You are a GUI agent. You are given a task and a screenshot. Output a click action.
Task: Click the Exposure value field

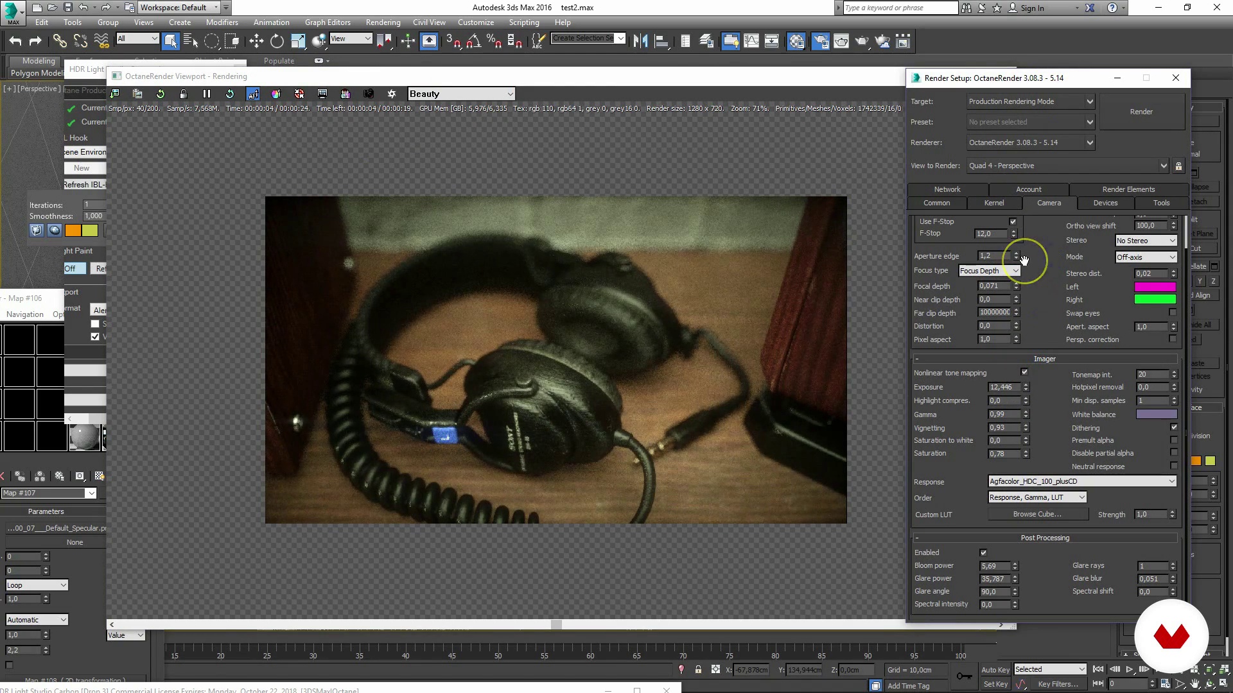pyautogui.click(x=1004, y=387)
